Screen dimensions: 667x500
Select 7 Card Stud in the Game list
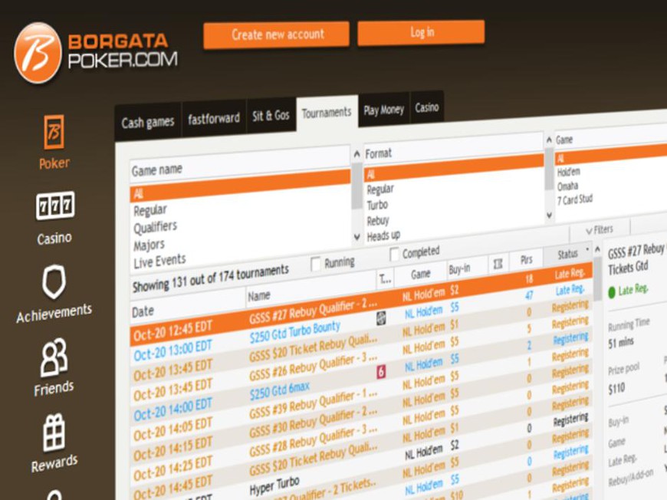575,199
